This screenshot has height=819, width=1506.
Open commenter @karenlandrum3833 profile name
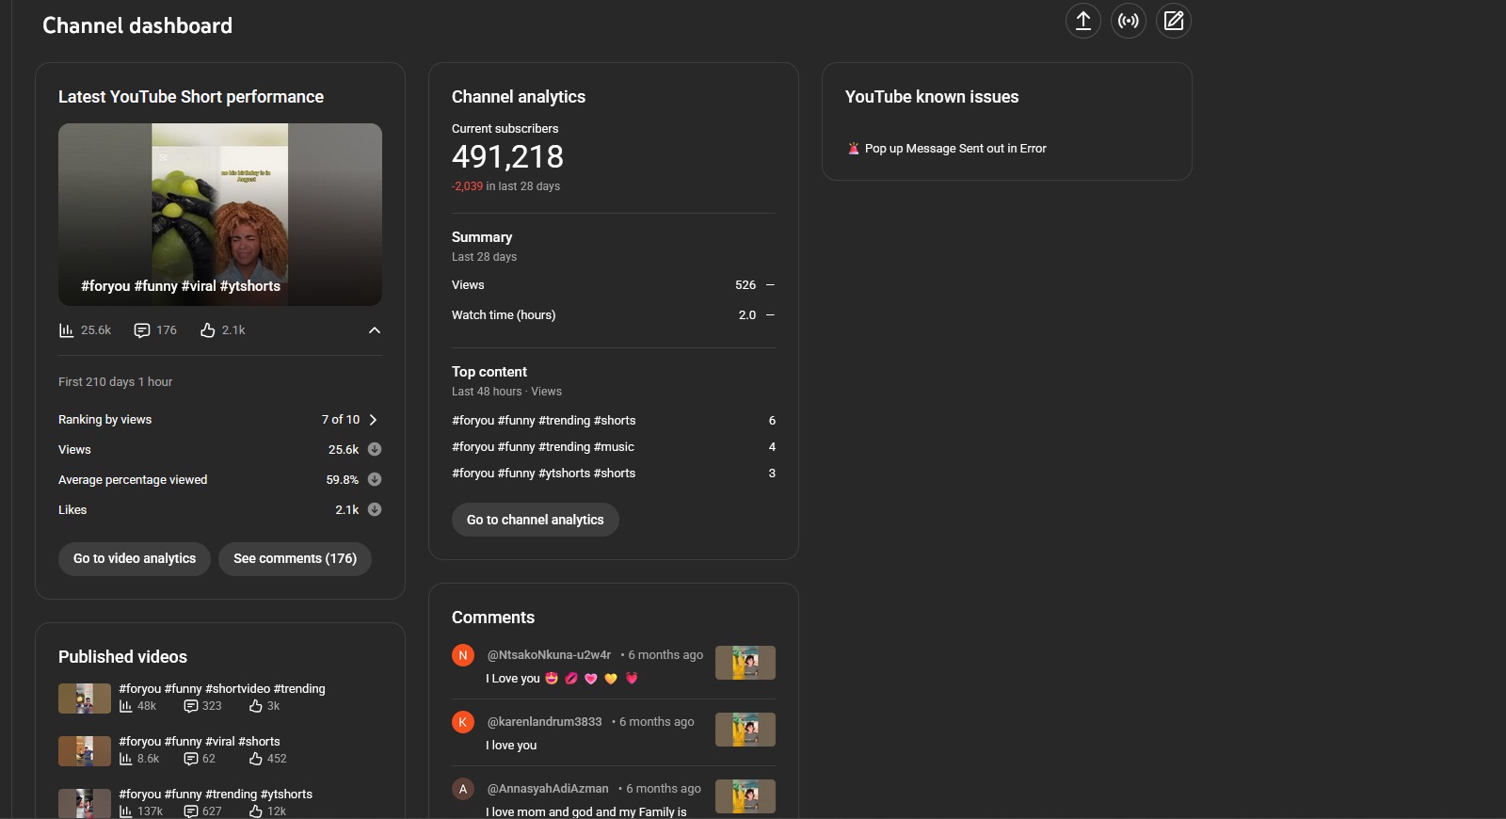click(x=544, y=722)
